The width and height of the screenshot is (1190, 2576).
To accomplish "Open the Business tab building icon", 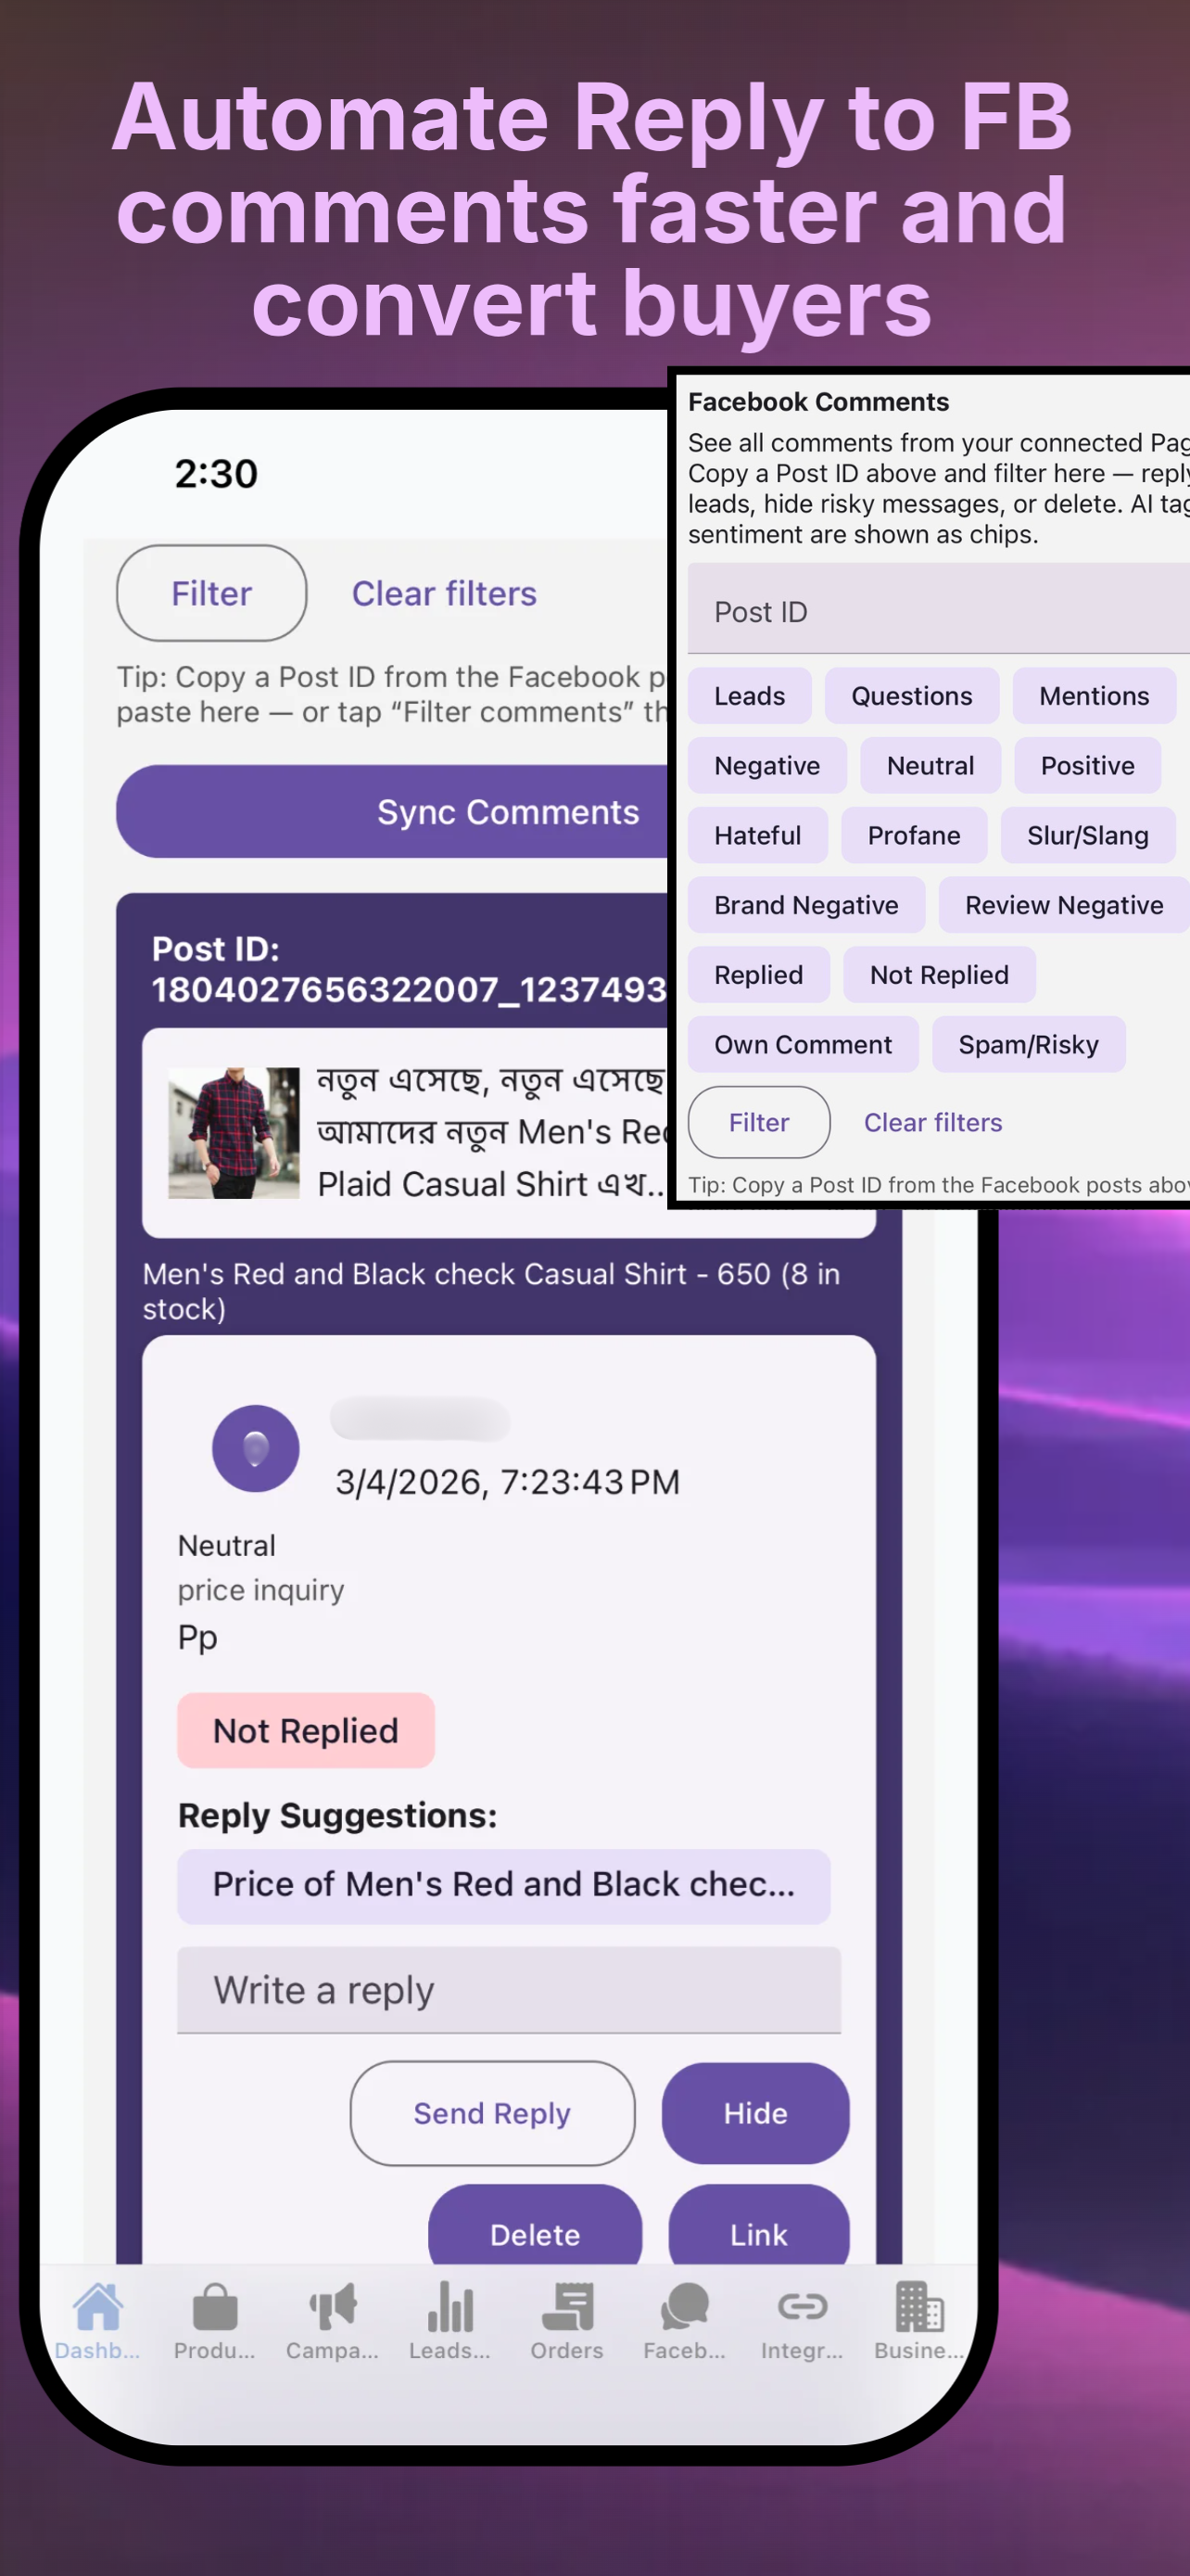I will click(x=919, y=2307).
